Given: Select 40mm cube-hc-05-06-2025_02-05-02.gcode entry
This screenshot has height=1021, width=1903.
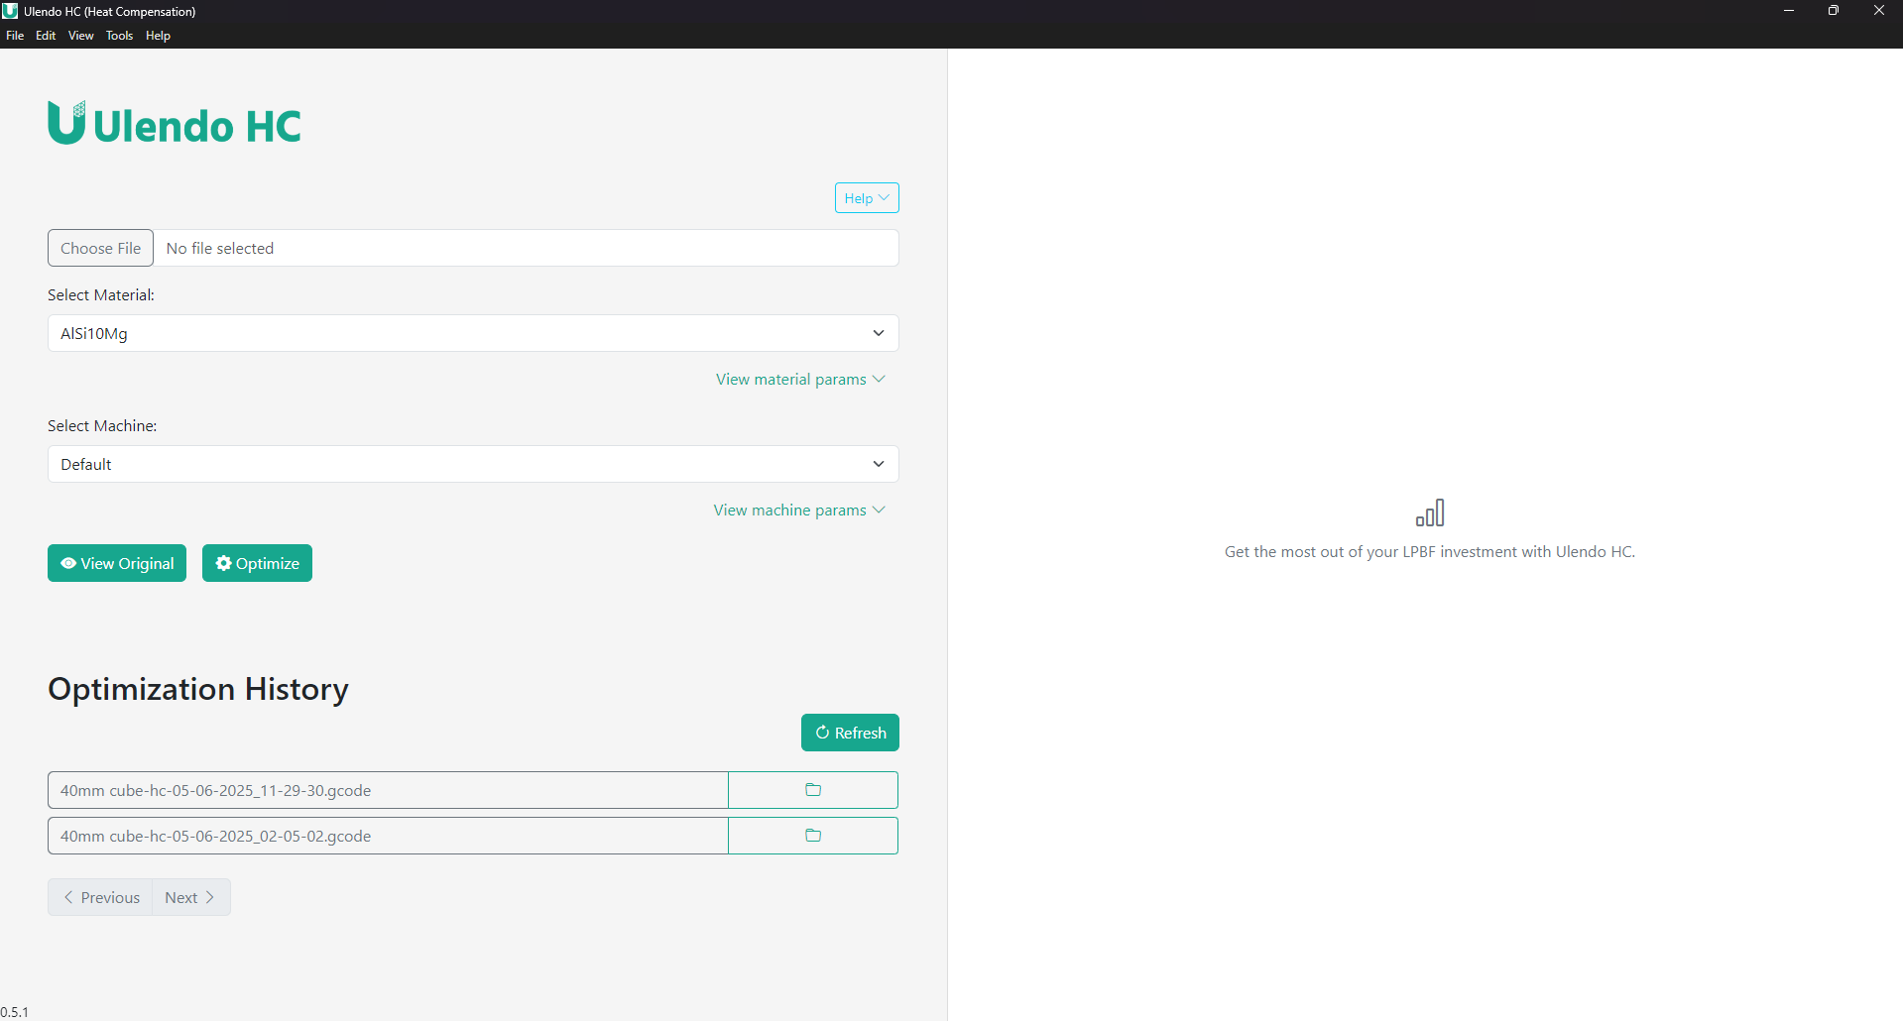Looking at the screenshot, I should [x=388, y=836].
